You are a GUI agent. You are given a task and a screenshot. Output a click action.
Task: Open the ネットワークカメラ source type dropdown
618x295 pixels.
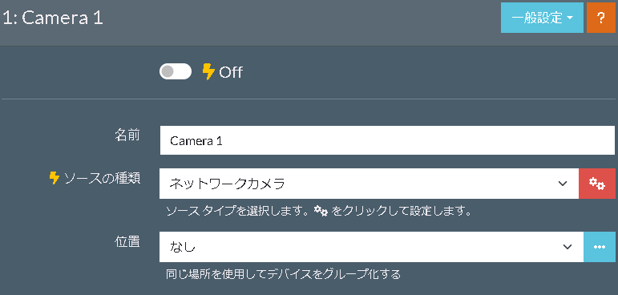[369, 184]
